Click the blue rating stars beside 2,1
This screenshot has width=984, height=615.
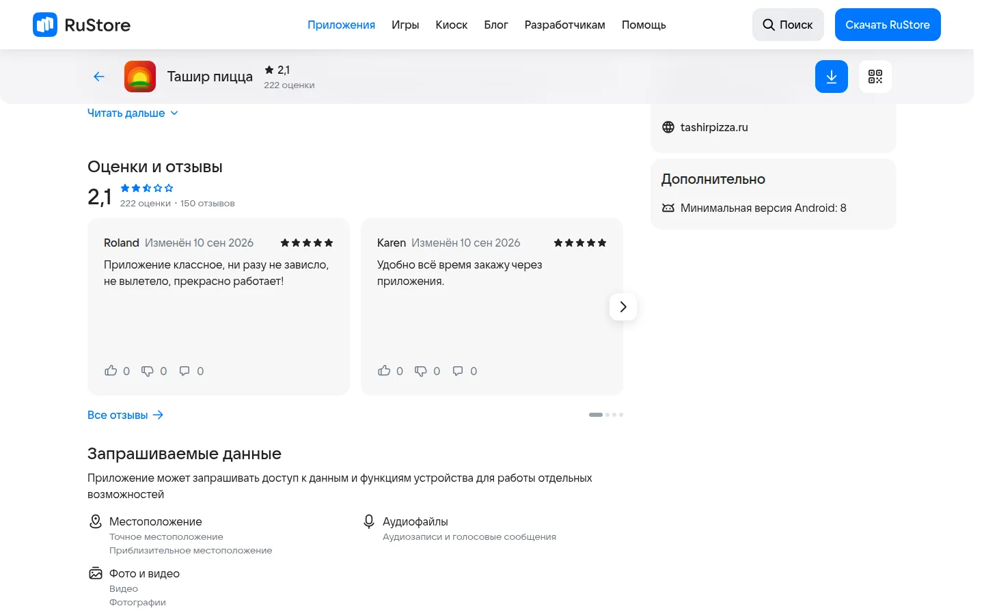tap(147, 188)
